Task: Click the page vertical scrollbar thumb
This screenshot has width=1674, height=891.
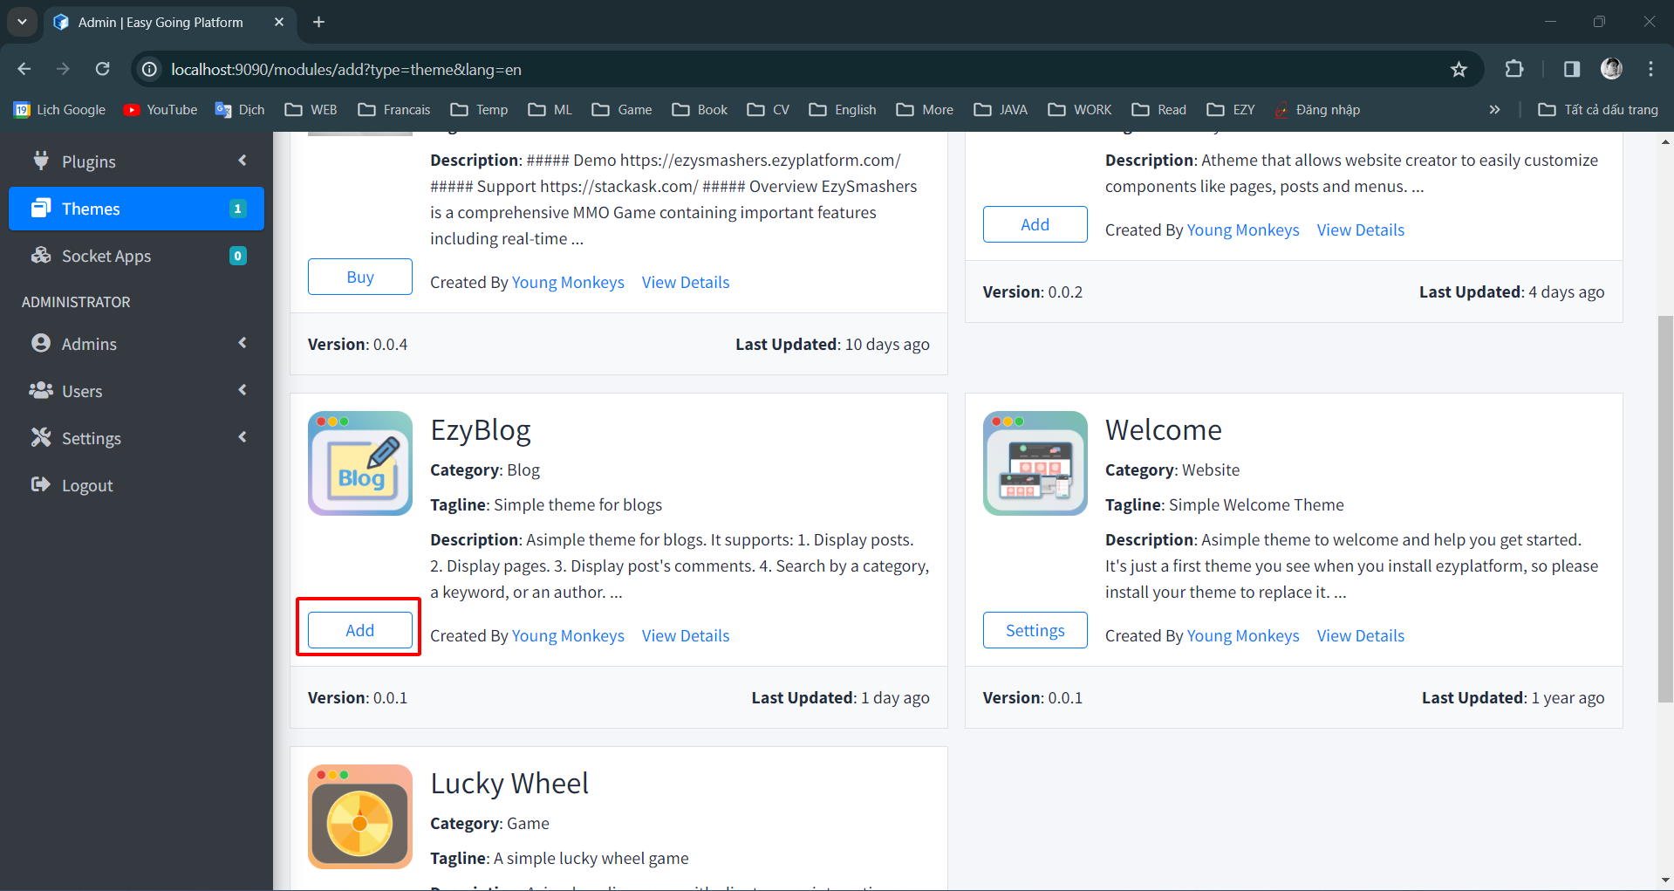Action: [1665, 508]
